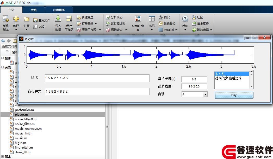Open the 布局 layout menu
Viewport: 273px width, 159px height.
pos(152,23)
